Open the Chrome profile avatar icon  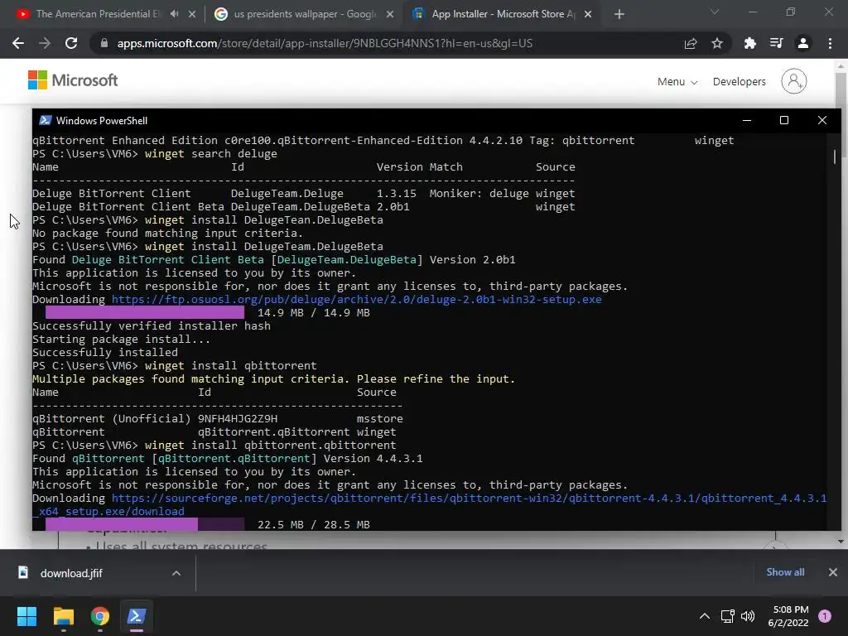pyautogui.click(x=803, y=43)
